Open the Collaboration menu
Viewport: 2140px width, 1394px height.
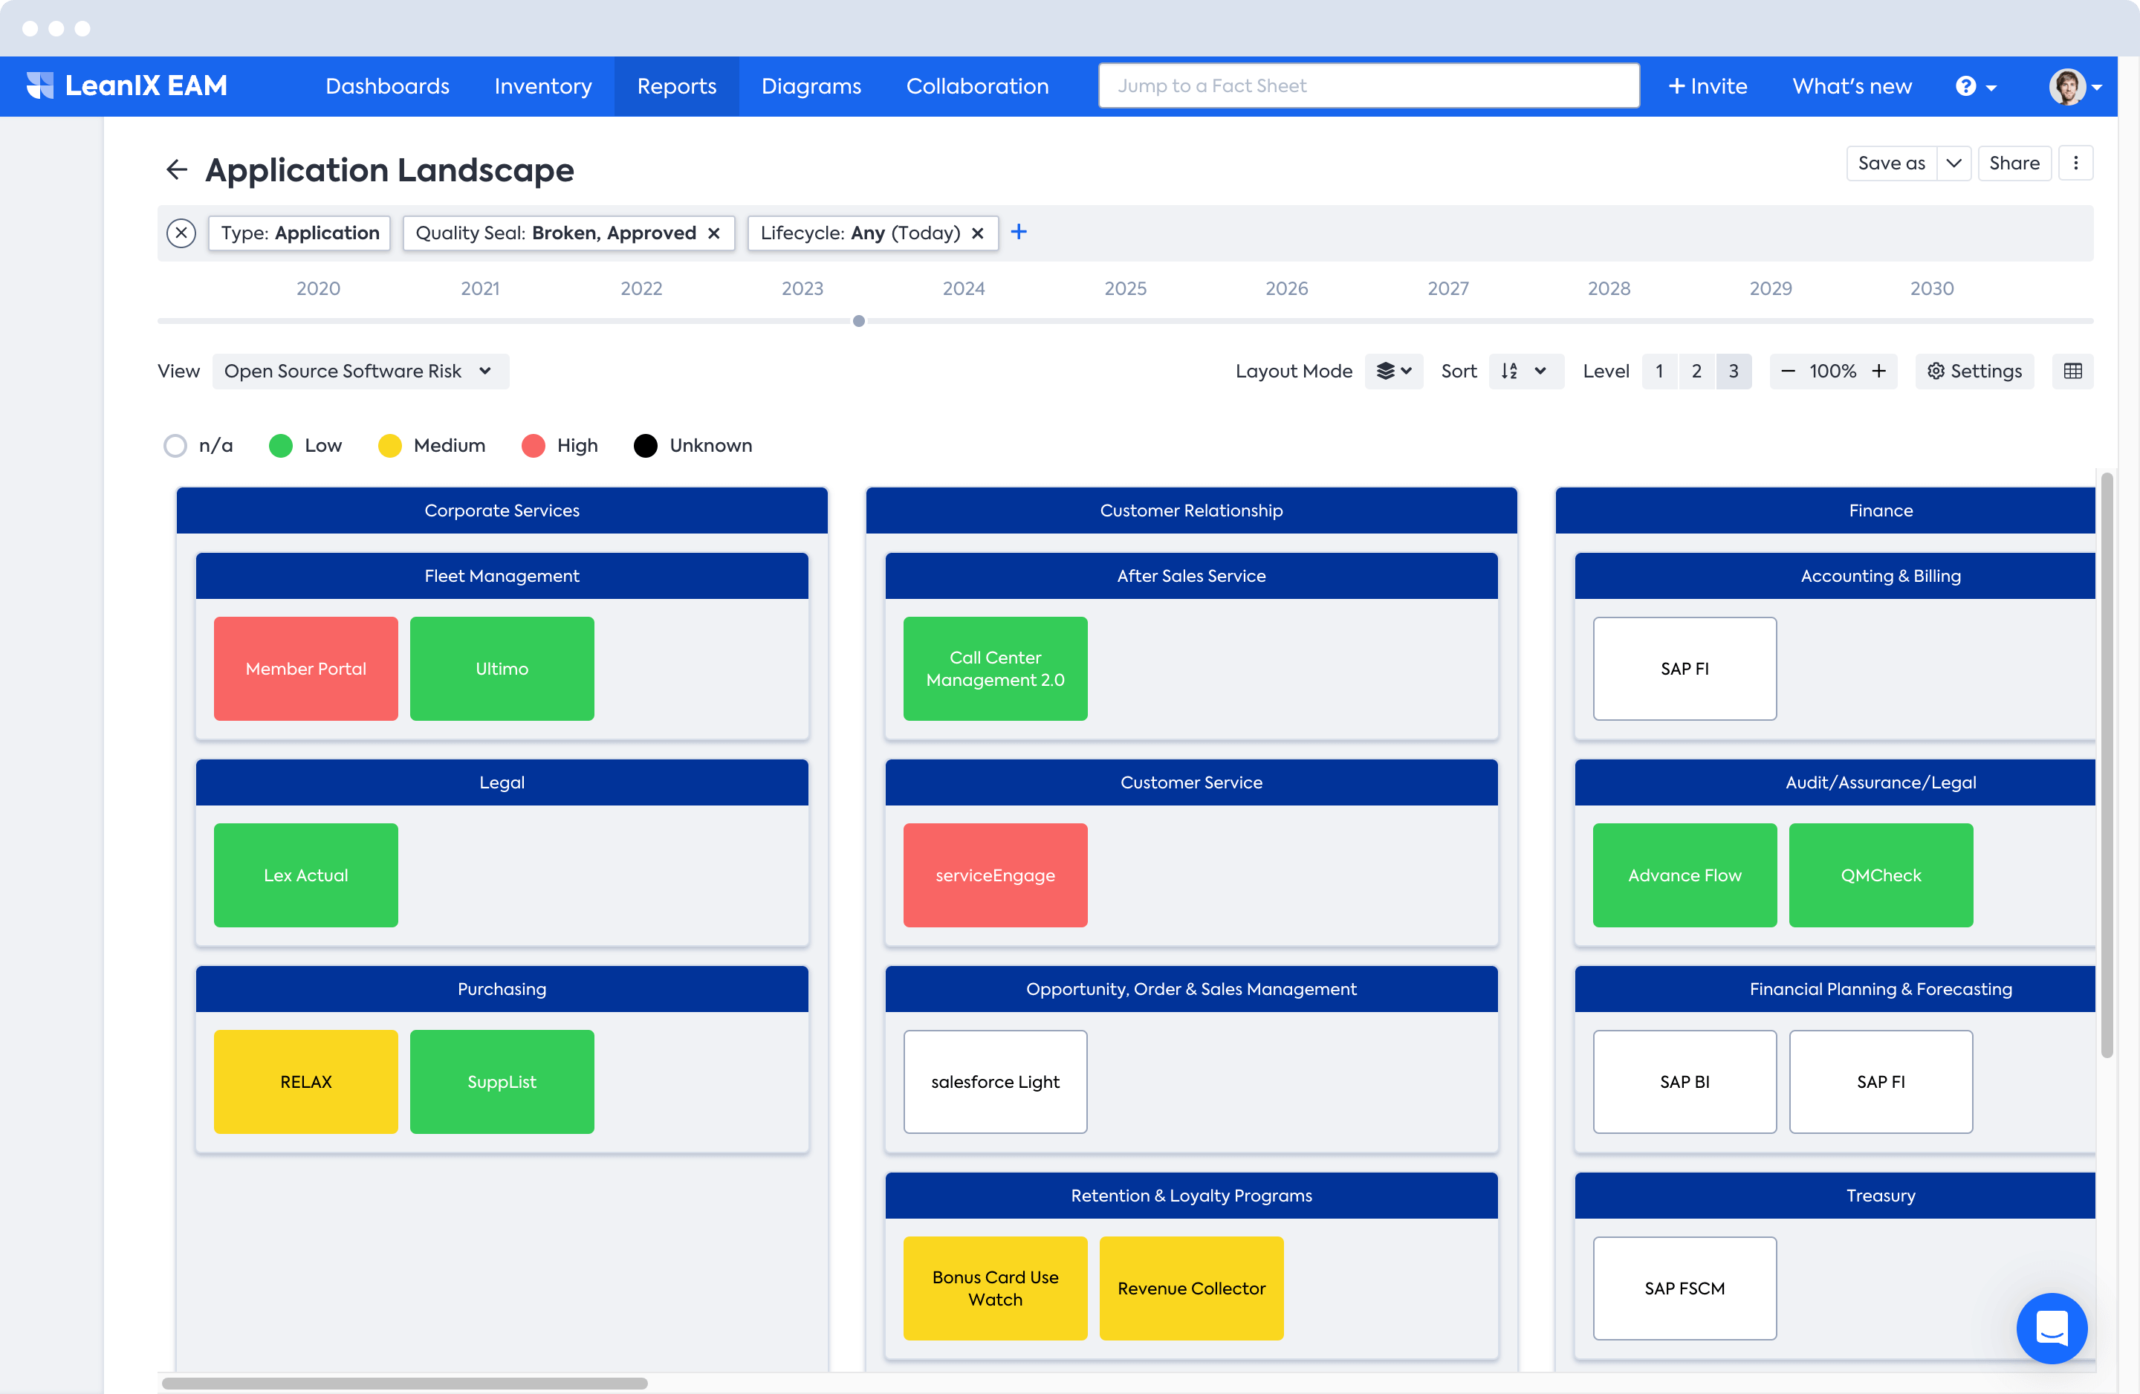[977, 86]
